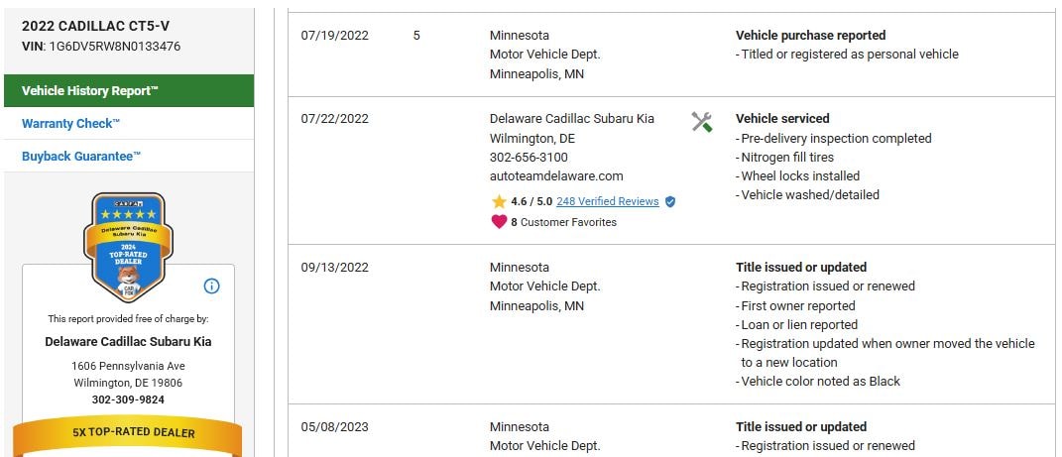Click the 5X Top-Rated Dealer banner
1062x457 pixels.
128,433
